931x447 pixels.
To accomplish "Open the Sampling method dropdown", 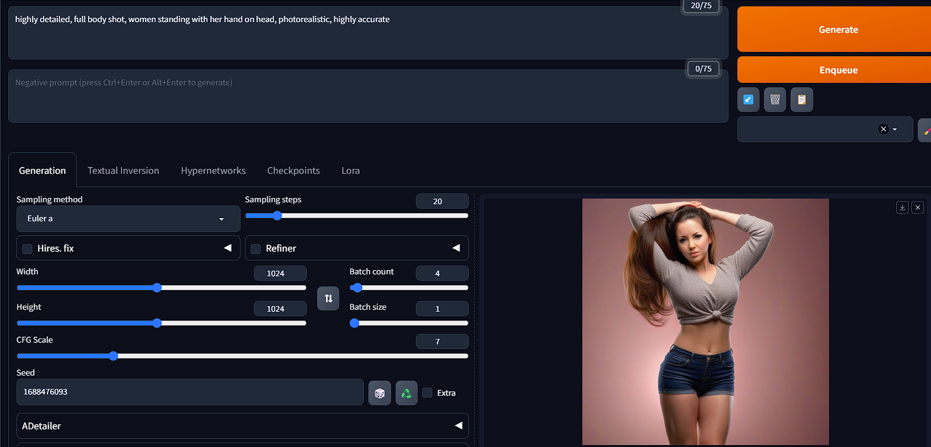I will pyautogui.click(x=128, y=218).
